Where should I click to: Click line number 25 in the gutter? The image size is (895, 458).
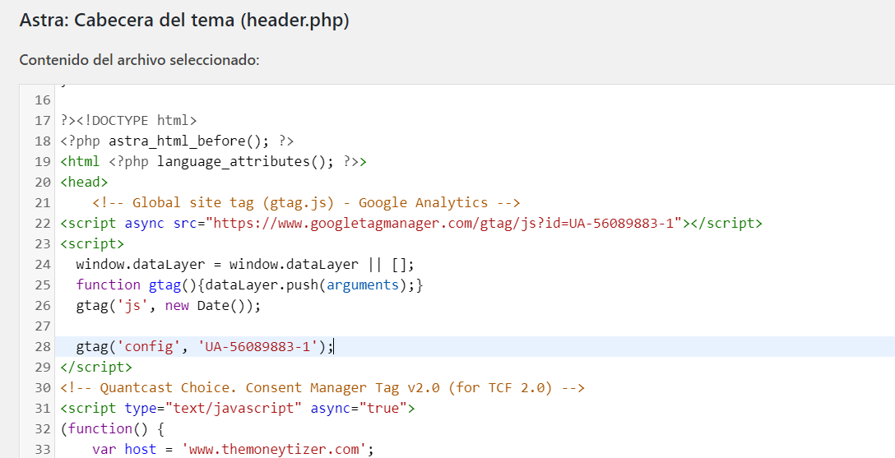click(43, 285)
